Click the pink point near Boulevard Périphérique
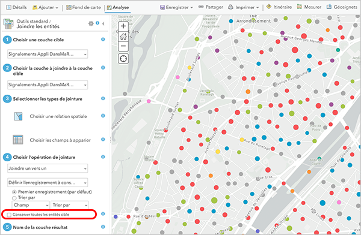This screenshot has height=235, width=361. pos(149,101)
